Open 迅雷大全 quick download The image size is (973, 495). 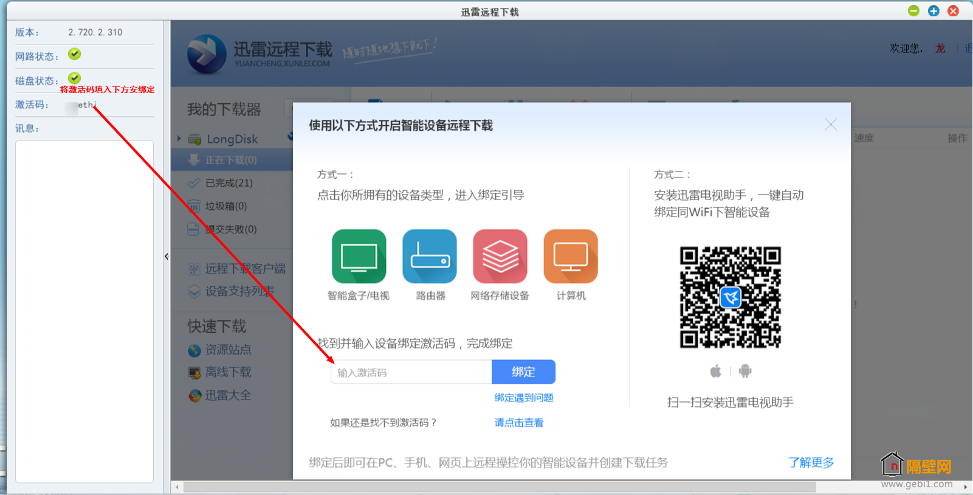point(228,395)
